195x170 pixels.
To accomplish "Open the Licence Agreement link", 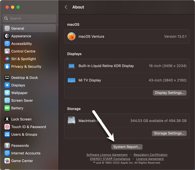I will point(150,159).
